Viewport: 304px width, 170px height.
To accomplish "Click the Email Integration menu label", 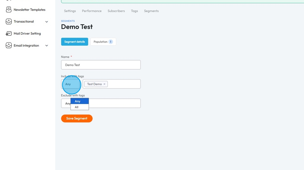I will 26,46.
